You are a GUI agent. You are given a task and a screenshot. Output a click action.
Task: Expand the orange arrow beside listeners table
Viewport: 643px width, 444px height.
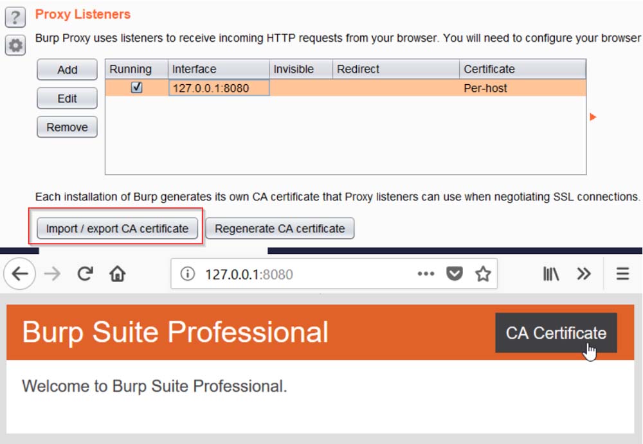pyautogui.click(x=593, y=117)
